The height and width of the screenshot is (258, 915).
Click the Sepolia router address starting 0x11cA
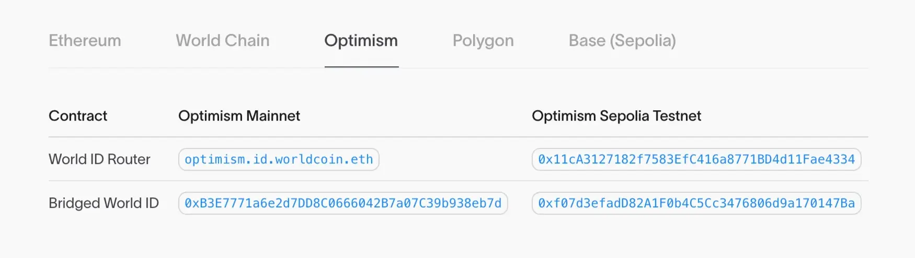point(696,159)
